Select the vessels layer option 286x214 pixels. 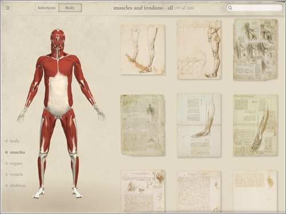tap(14, 174)
